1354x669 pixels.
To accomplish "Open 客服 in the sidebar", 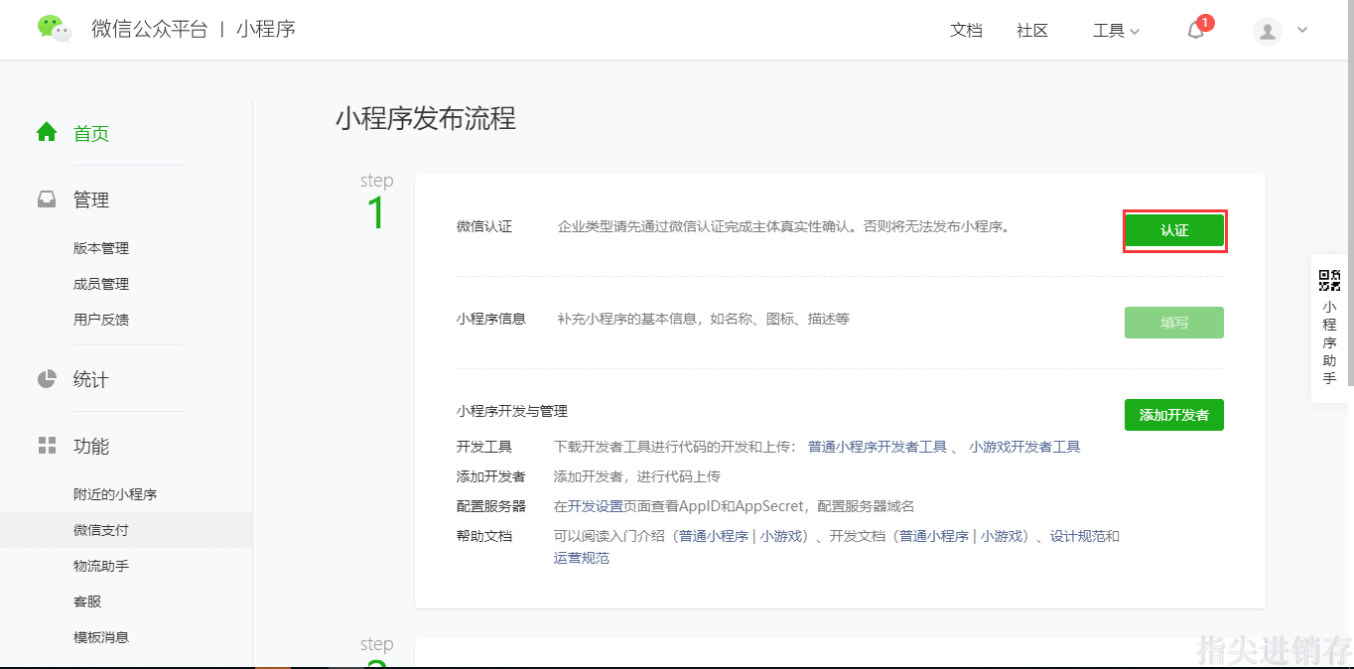I will [87, 602].
